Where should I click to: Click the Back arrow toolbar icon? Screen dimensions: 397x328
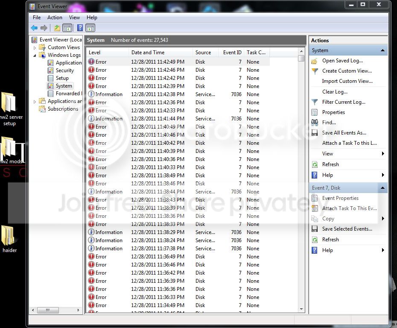34,28
